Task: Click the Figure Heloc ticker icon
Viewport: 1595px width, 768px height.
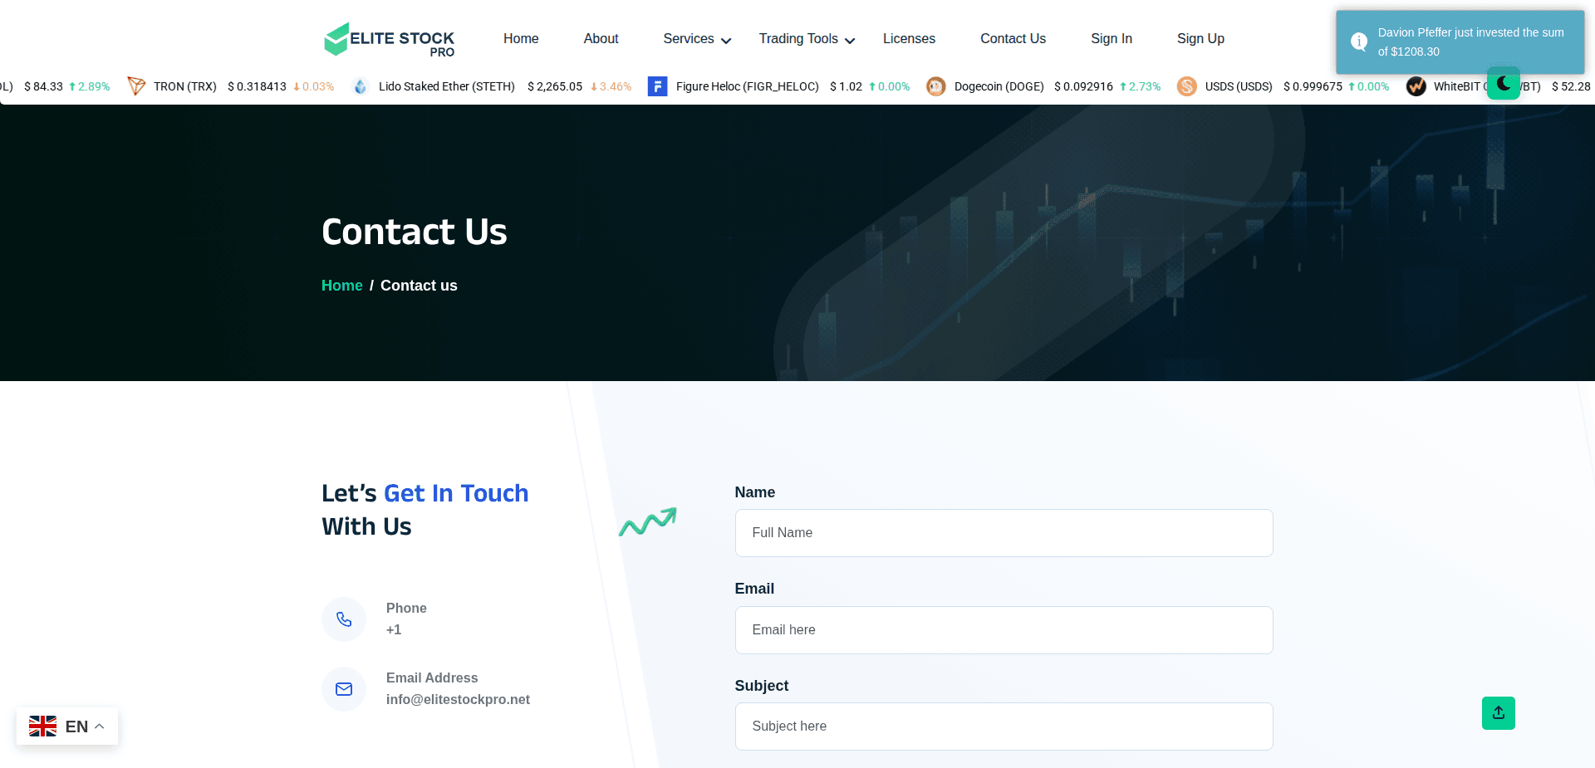Action: (657, 86)
